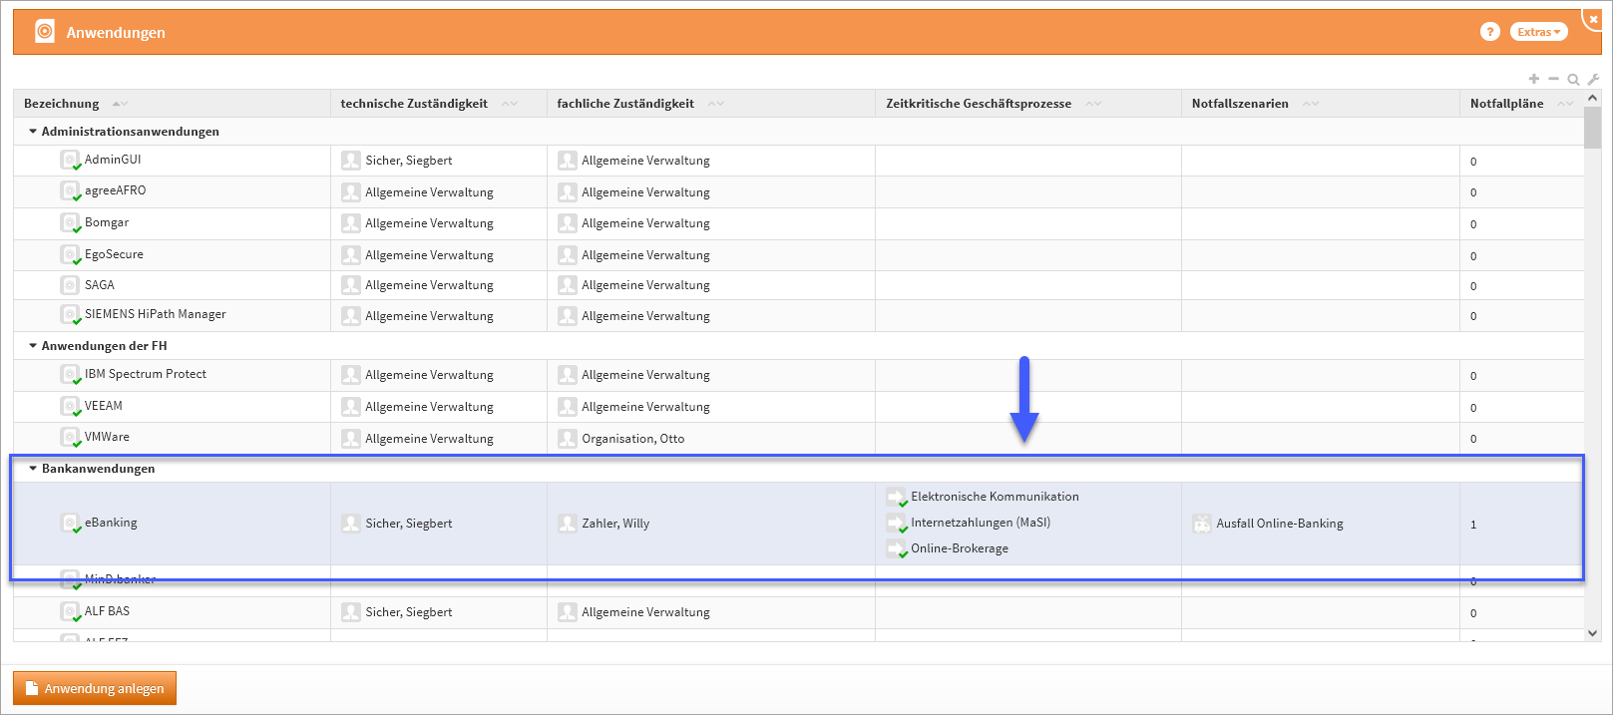Click the minus icon to collapse all groups
Screen dimensions: 1613x715
pos(1553,79)
